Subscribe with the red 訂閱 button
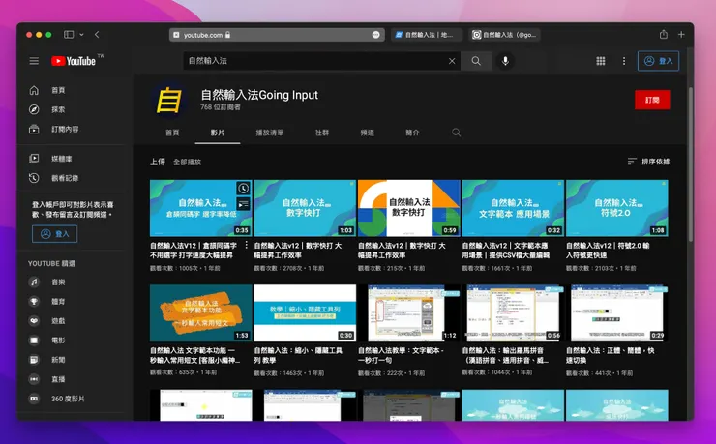 coord(652,100)
